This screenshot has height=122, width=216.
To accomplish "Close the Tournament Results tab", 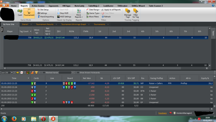I will [x=56, y=24].
